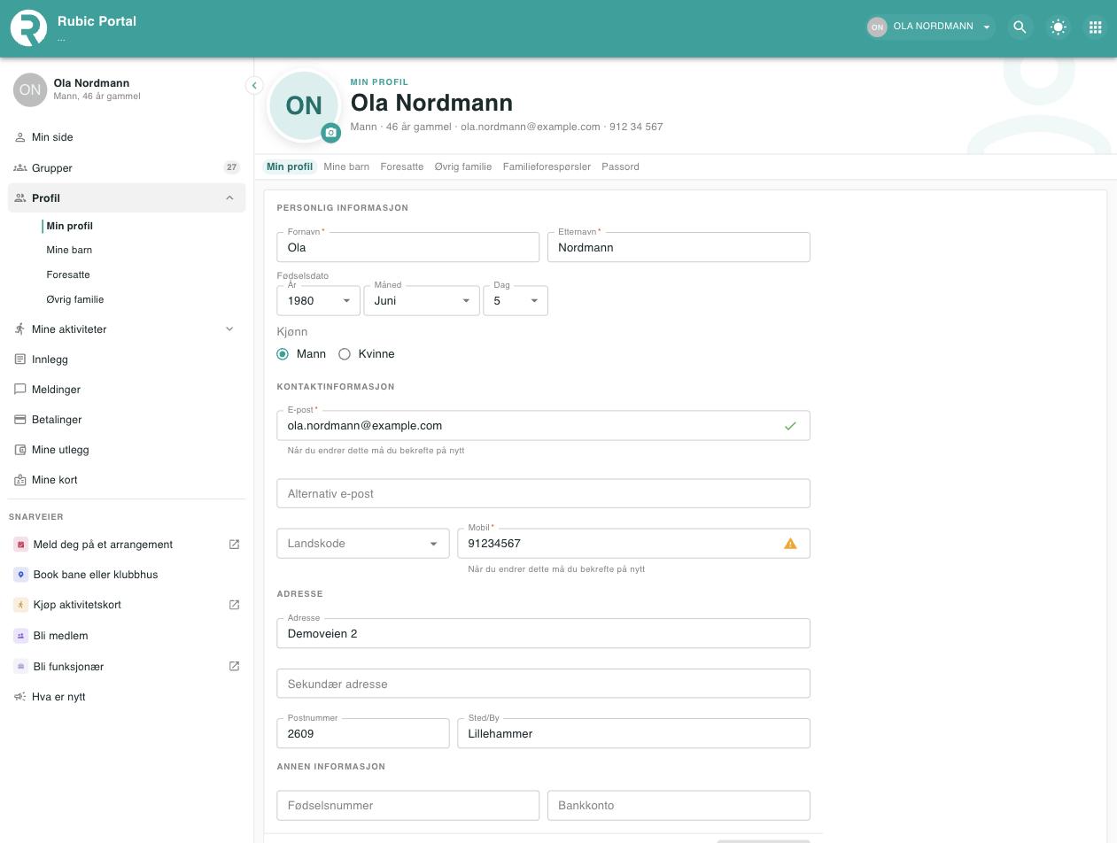The image size is (1117, 843).
Task: Click the camera icon on profile avatar
Action: [x=330, y=133]
